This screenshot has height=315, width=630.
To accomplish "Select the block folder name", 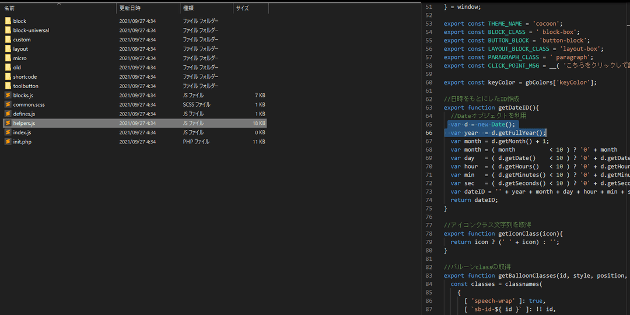I will [20, 21].
